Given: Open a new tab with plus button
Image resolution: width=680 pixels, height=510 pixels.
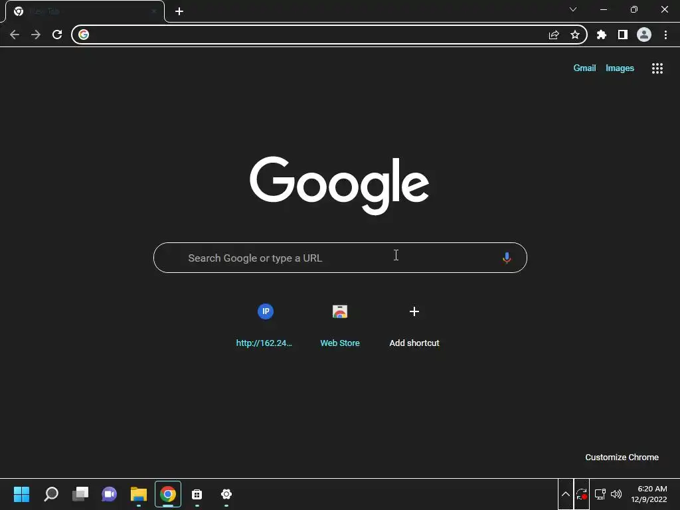Looking at the screenshot, I should coord(179,11).
